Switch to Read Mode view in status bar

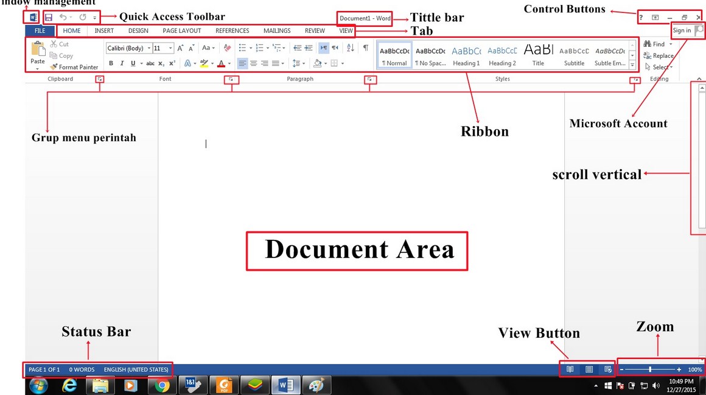point(570,369)
